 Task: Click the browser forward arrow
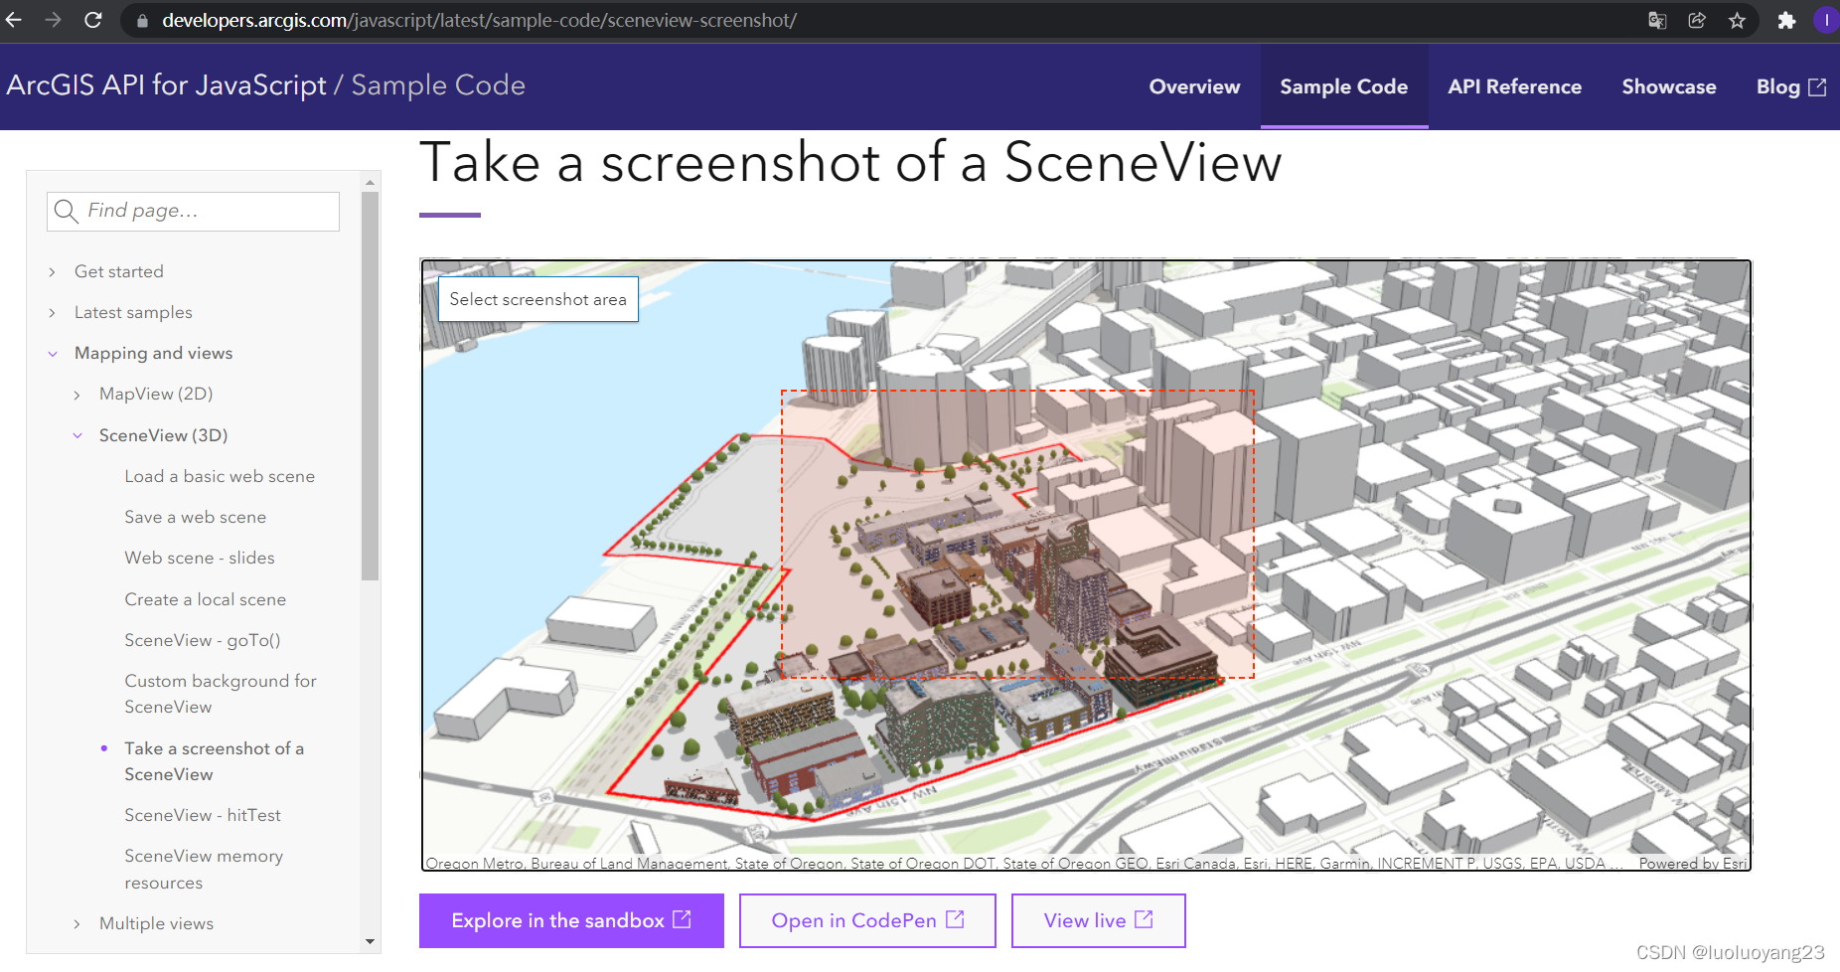point(54,20)
